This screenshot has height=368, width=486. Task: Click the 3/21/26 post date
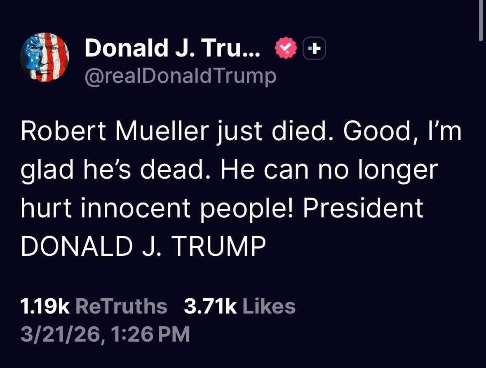[59, 334]
